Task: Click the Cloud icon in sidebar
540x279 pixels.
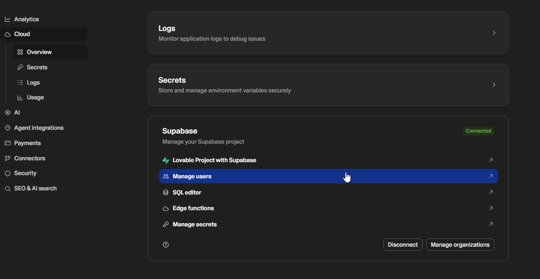Action: [x=7, y=34]
